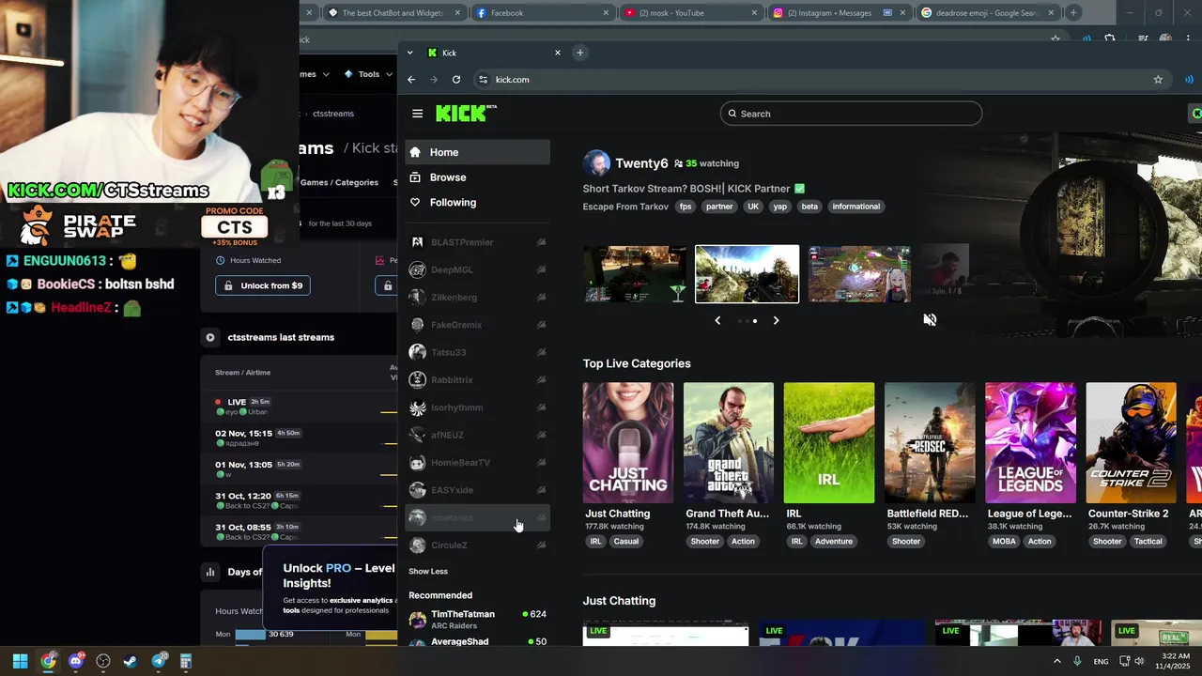This screenshot has height=676, width=1202.
Task: View site info icon beside kick.com address
Action: [483, 80]
